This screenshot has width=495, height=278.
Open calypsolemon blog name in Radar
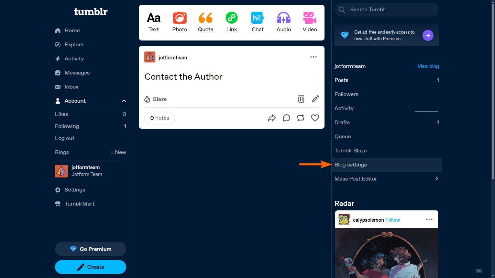(368, 220)
